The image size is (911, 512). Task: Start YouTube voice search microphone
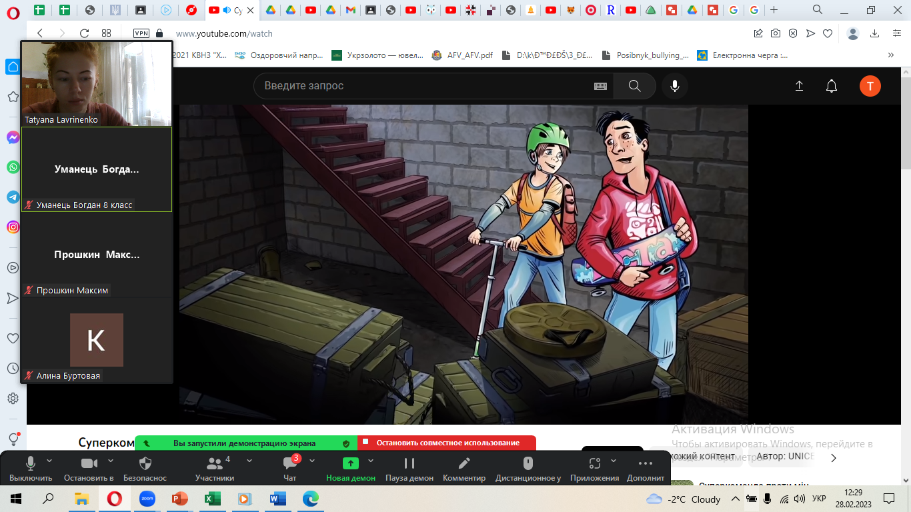coord(675,86)
